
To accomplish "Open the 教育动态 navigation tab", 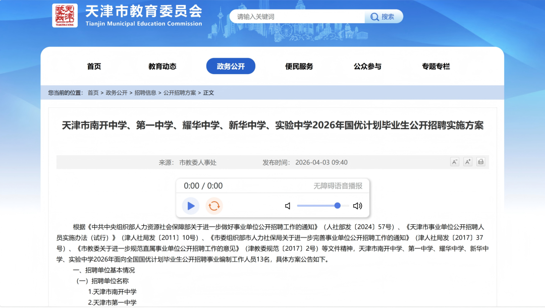I will [162, 67].
